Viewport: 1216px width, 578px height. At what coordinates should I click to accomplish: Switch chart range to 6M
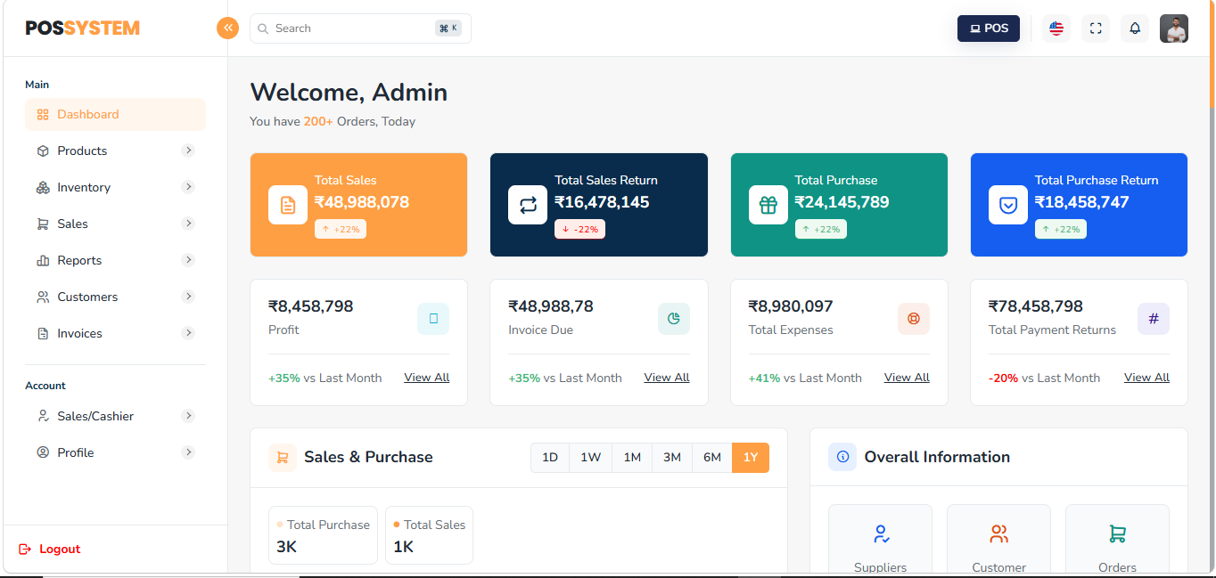pos(711,458)
